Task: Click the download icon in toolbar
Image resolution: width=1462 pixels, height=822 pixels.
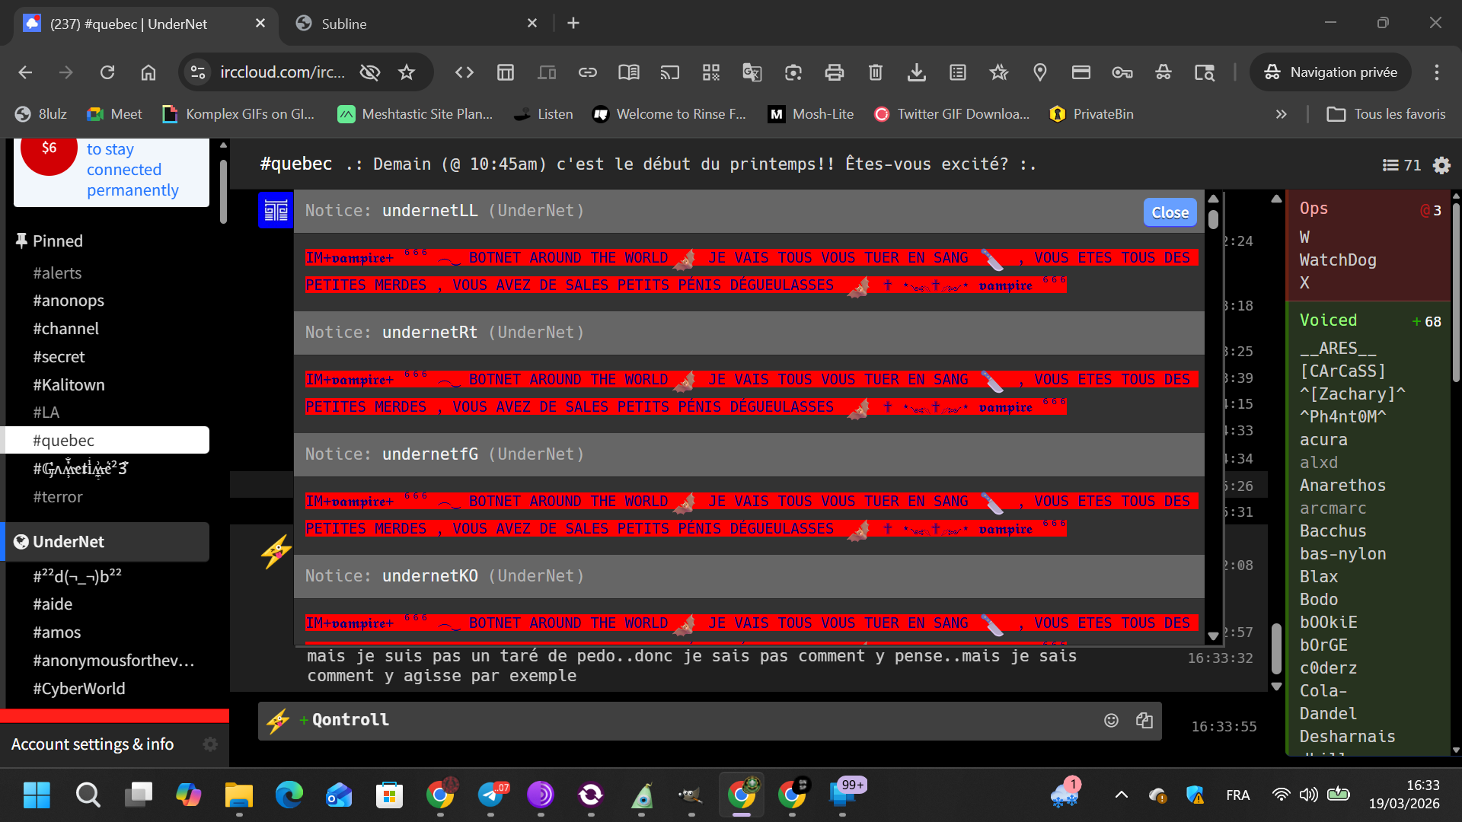Action: [x=917, y=72]
